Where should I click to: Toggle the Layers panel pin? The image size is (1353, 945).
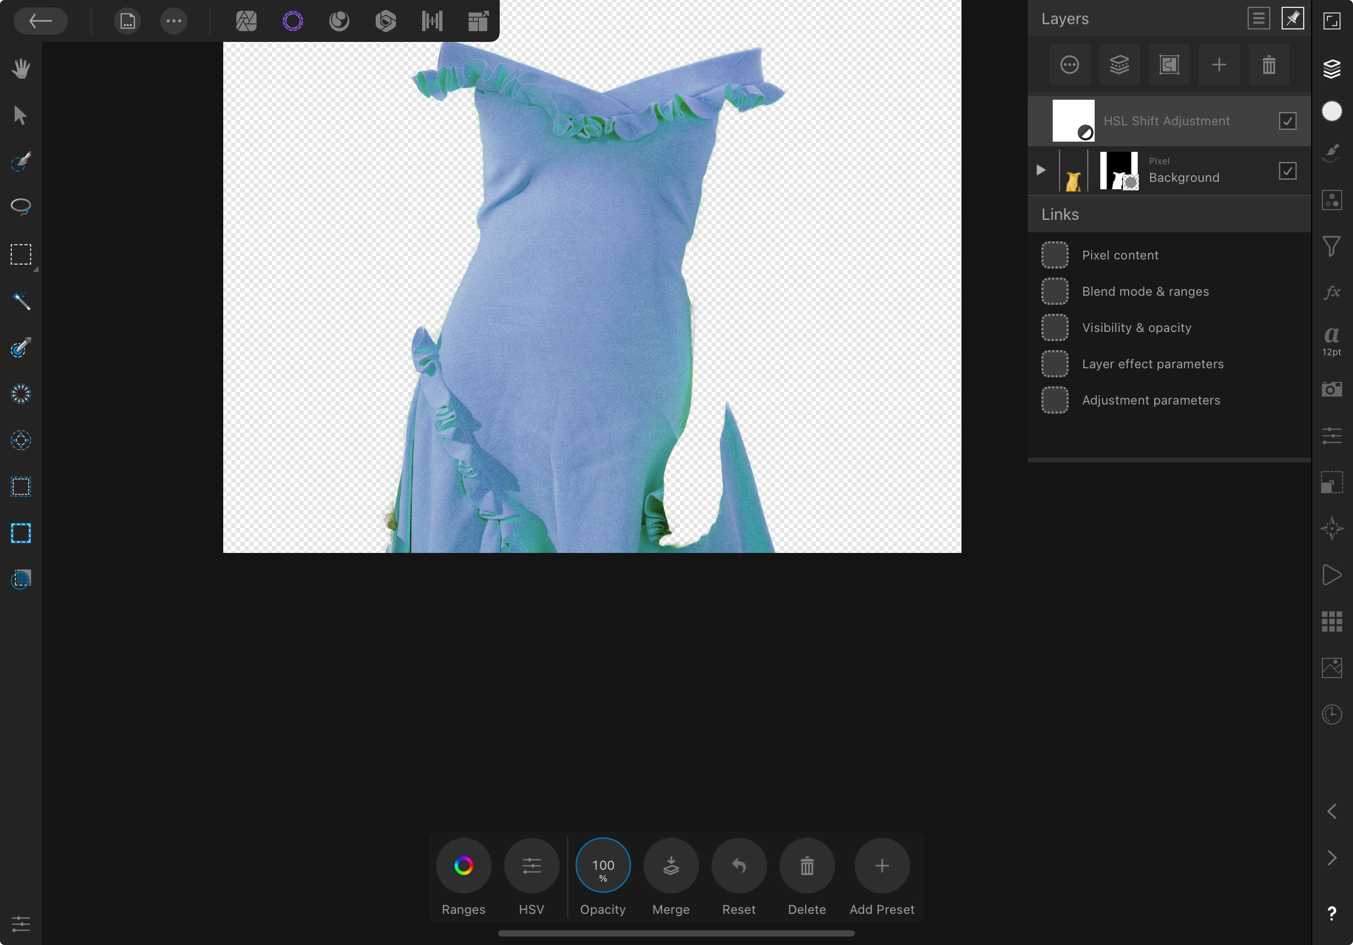pyautogui.click(x=1292, y=19)
